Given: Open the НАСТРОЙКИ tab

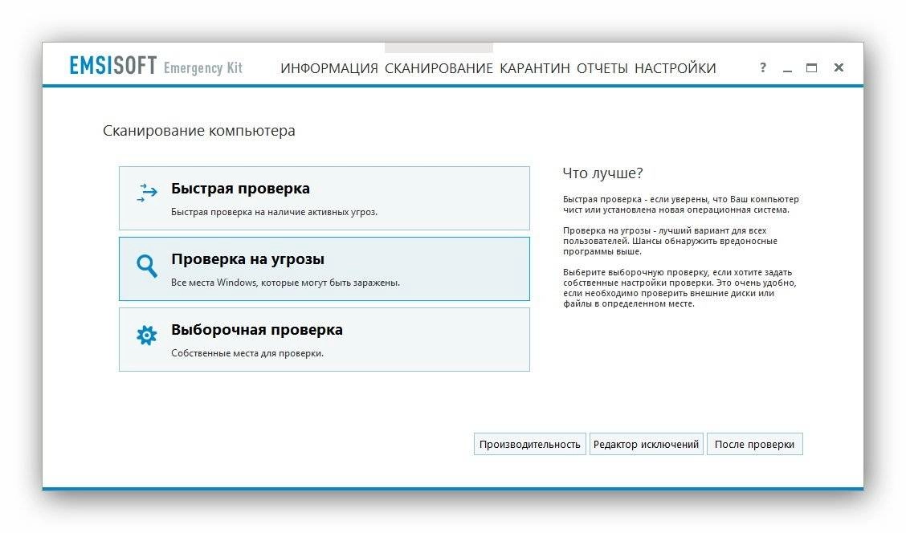Looking at the screenshot, I should (675, 68).
